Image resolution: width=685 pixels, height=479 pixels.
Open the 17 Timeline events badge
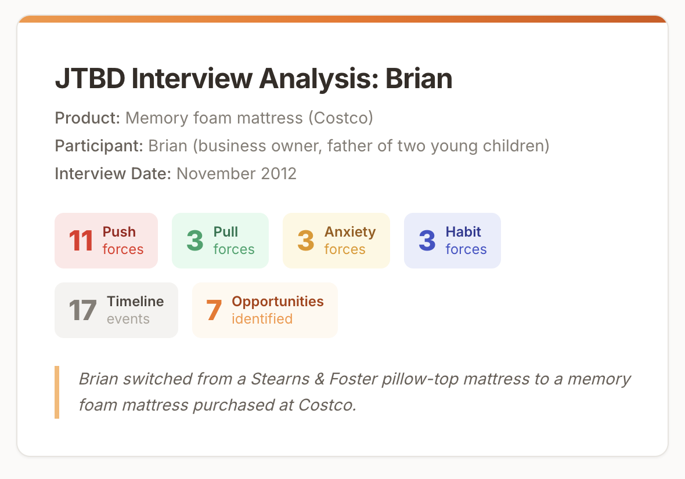tap(116, 310)
